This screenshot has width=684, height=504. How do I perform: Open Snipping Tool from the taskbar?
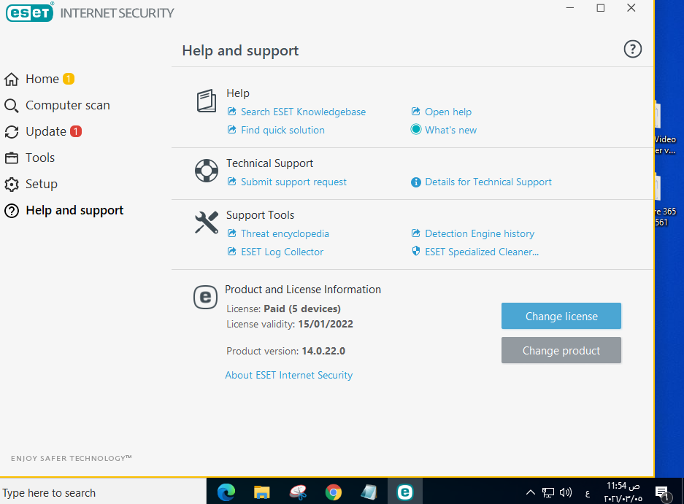point(298,492)
